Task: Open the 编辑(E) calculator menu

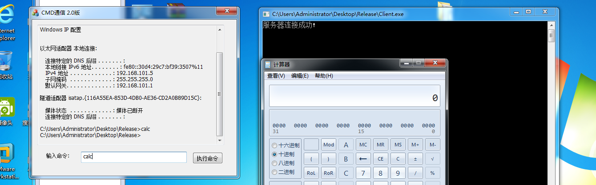Action: [x=300, y=76]
